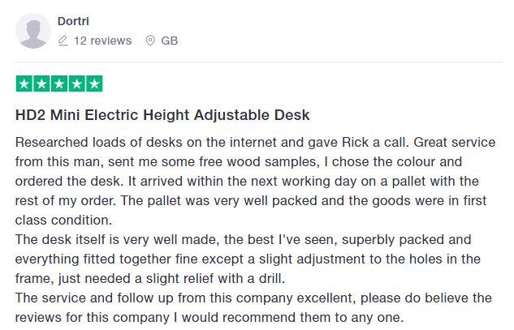Click the first green rating star
514x330 pixels.
(24, 84)
